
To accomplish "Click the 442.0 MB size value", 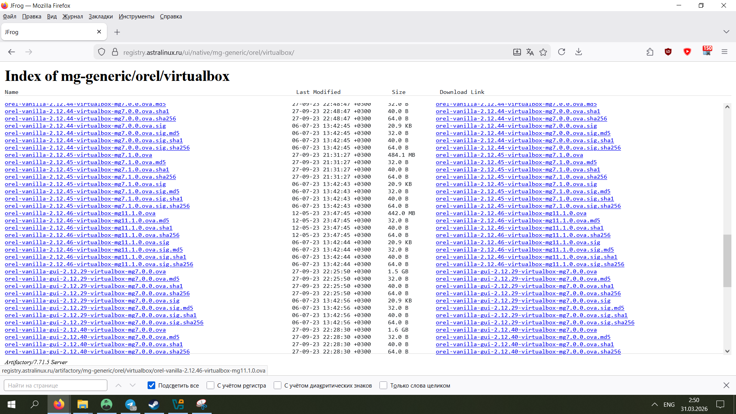I will pyautogui.click(x=401, y=213).
